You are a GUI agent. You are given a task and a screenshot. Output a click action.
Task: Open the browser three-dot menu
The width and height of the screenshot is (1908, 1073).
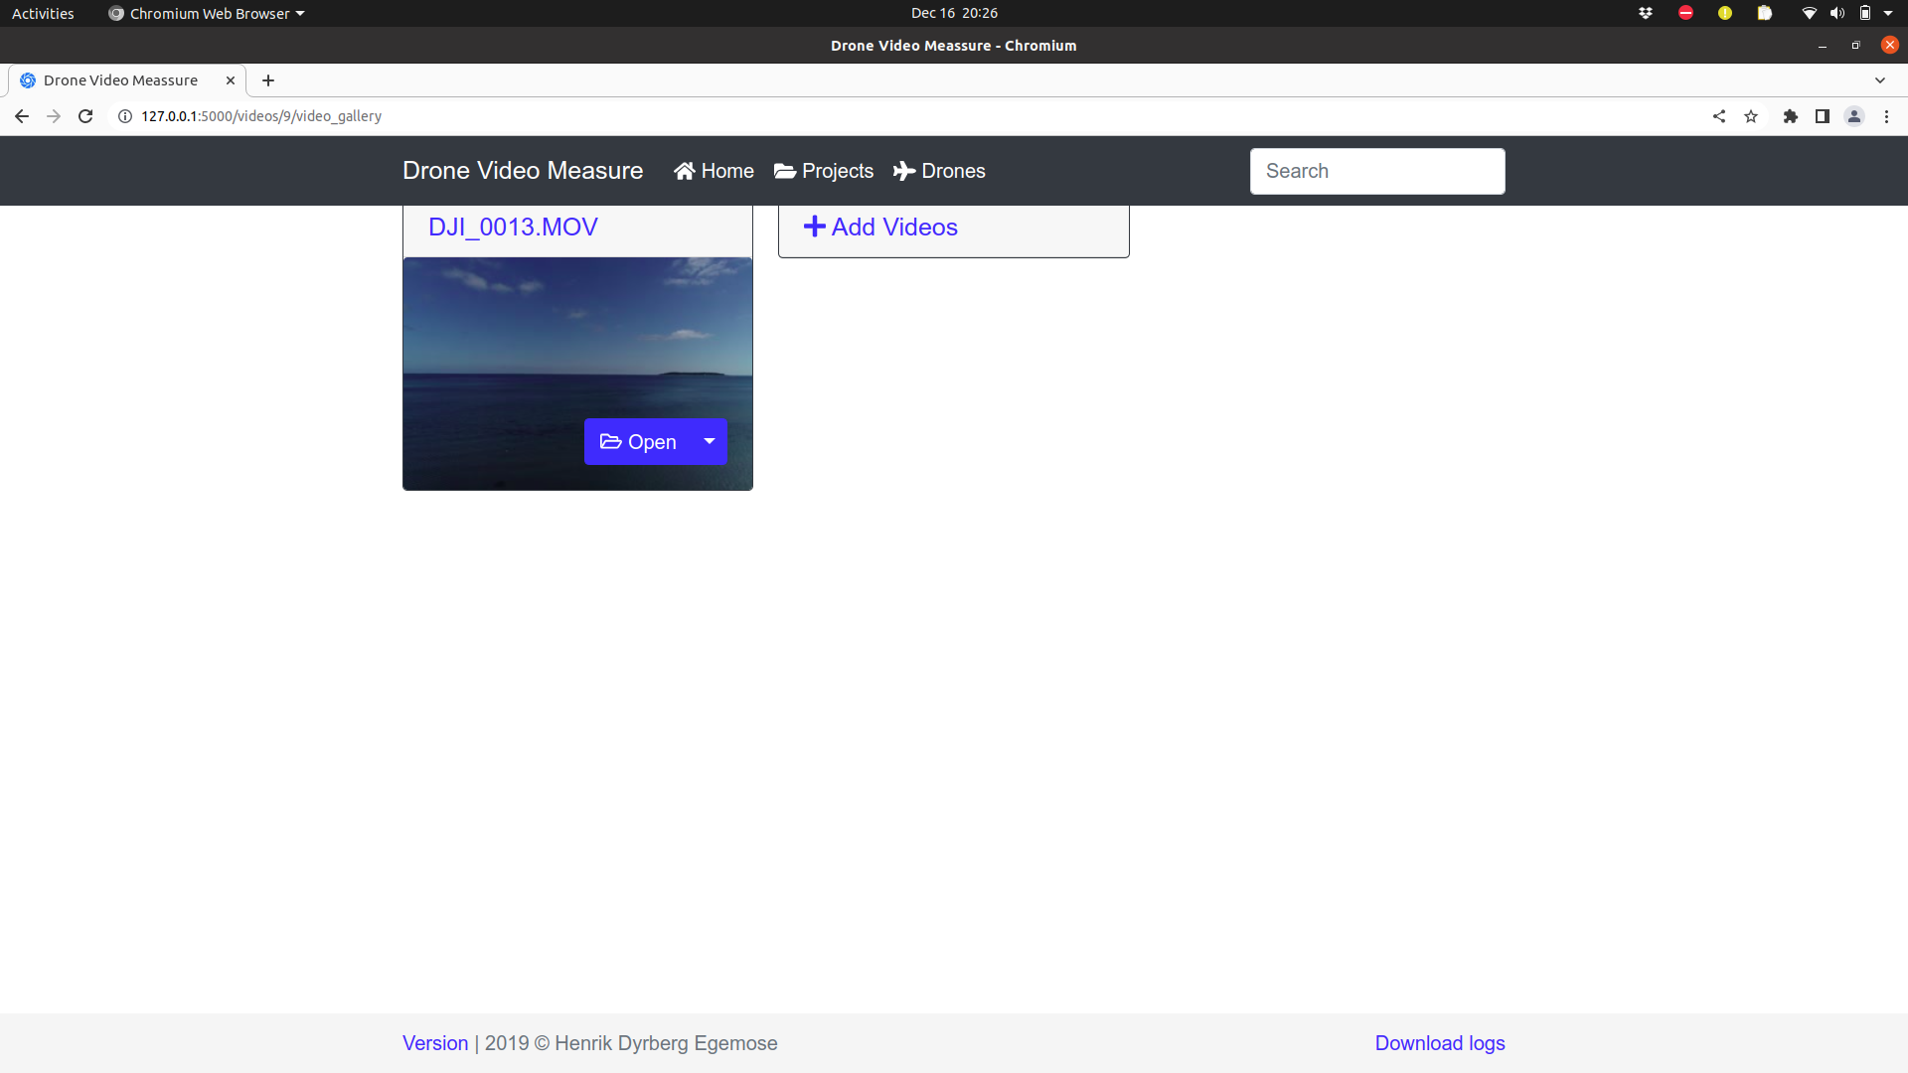pos(1886,116)
